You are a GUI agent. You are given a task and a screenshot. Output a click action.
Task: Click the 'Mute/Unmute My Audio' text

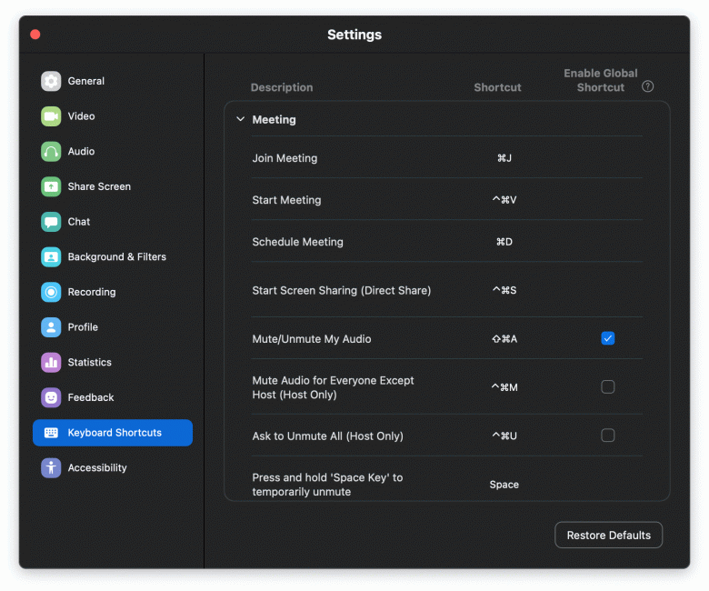tap(312, 338)
